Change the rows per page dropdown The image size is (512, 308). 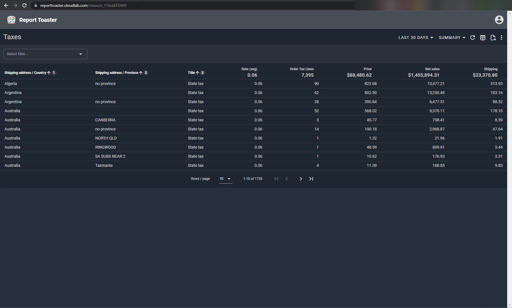226,179
